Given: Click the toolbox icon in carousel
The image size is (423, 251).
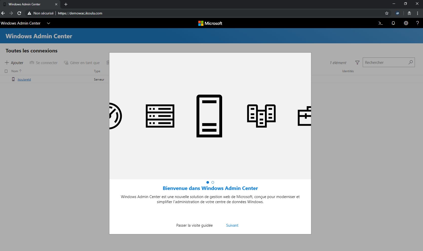Looking at the screenshot, I should pyautogui.click(x=304, y=116).
